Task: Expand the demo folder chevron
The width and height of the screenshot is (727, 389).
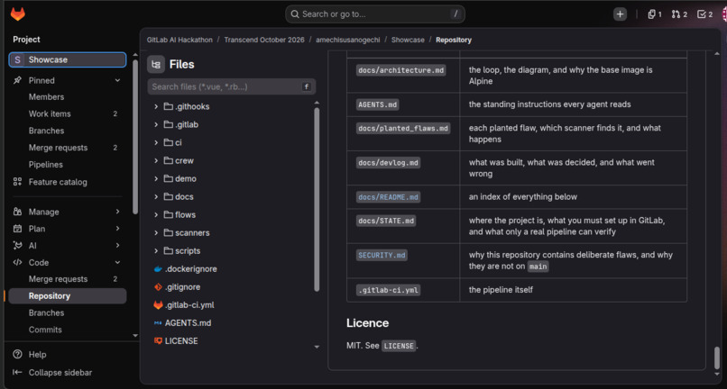Action: (x=156, y=179)
